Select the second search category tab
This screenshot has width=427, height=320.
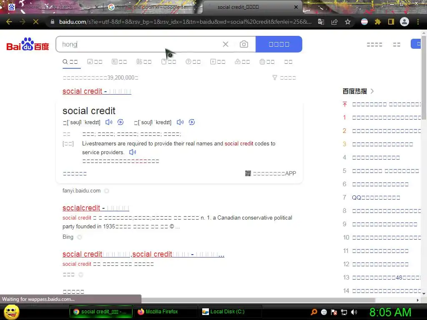pos(95,62)
